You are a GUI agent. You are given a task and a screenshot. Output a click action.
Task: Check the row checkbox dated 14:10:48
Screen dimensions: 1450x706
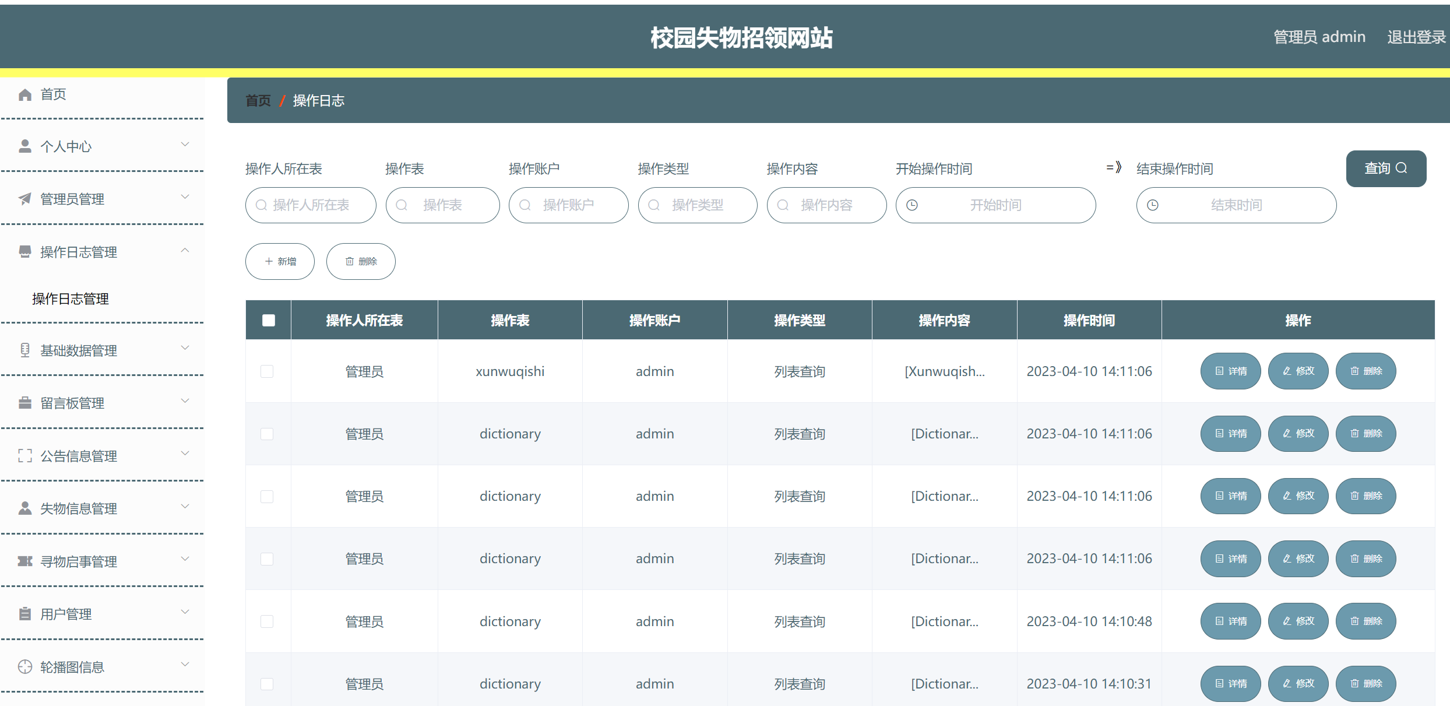point(267,621)
